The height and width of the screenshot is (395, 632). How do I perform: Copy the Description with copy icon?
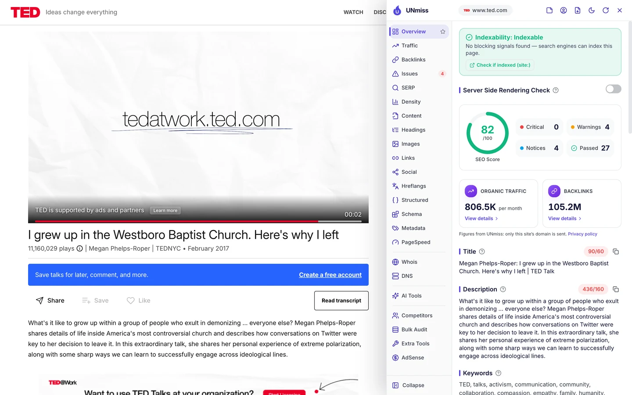click(x=616, y=289)
